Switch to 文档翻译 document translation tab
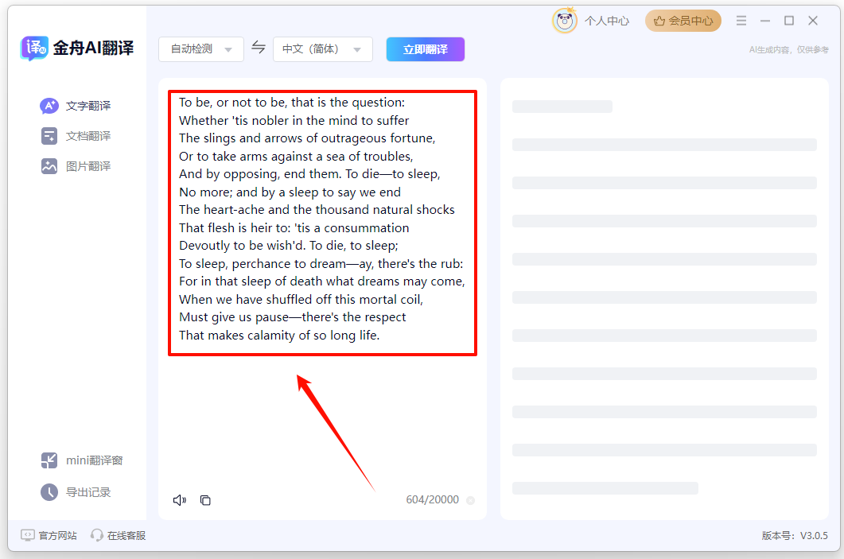Image resolution: width=844 pixels, height=559 pixels. coord(76,136)
